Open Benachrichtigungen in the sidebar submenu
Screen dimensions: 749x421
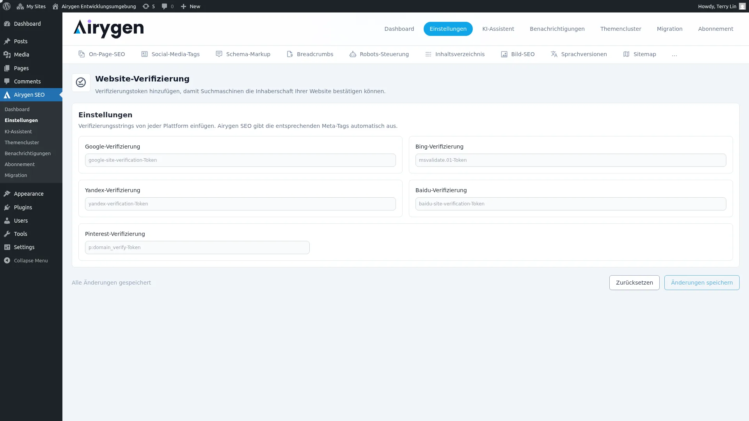[28, 154]
